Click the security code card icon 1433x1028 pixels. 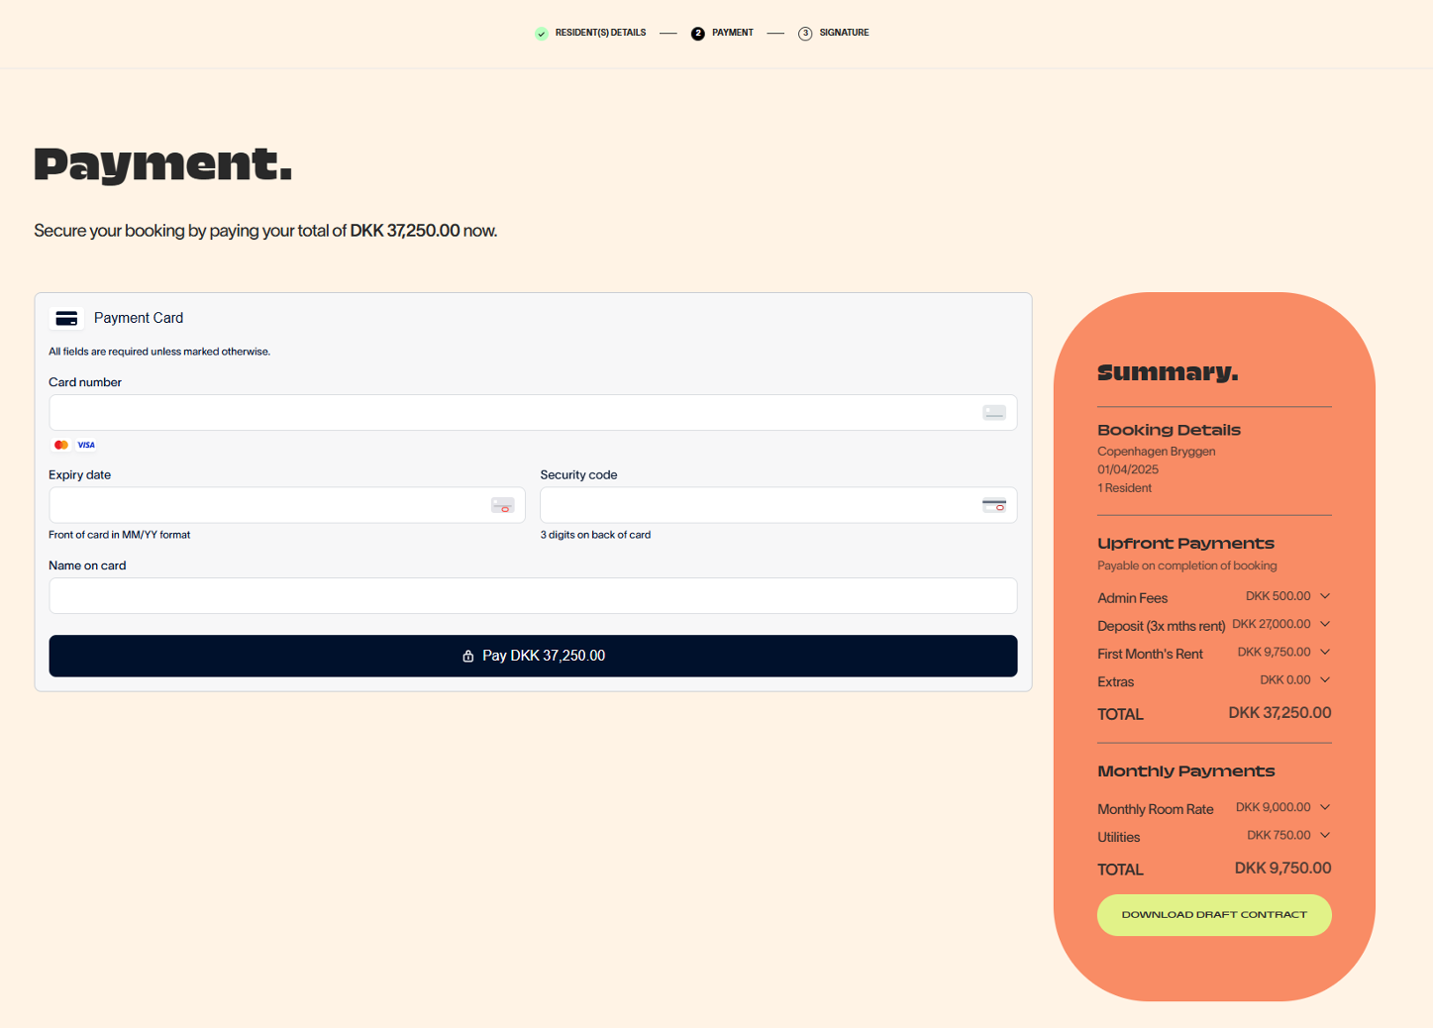pos(993,505)
